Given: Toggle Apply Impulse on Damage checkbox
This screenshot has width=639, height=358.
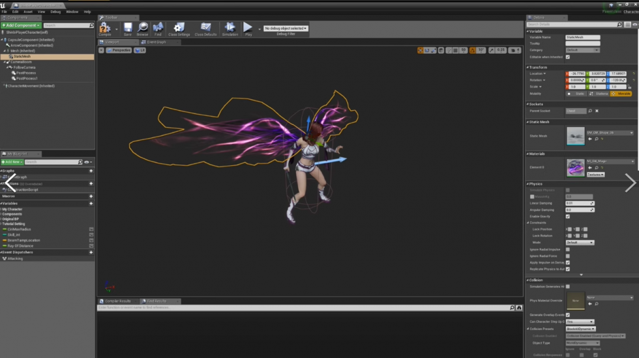Looking at the screenshot, I should [x=568, y=262].
